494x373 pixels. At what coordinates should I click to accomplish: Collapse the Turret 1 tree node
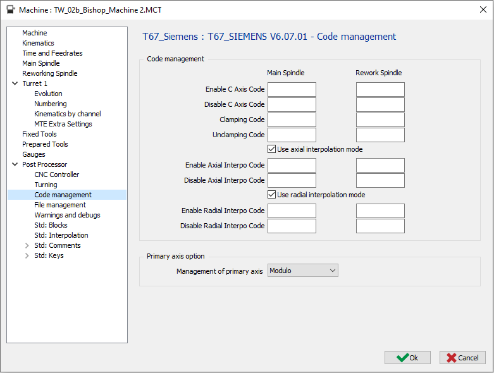(15, 83)
